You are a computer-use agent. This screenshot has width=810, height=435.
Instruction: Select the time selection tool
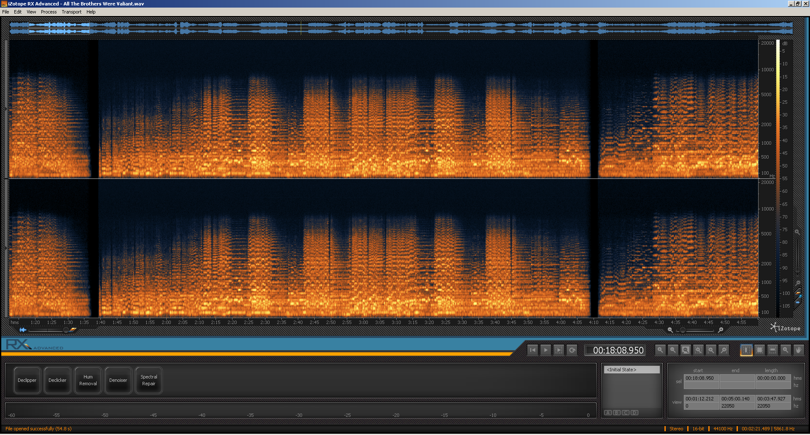746,350
